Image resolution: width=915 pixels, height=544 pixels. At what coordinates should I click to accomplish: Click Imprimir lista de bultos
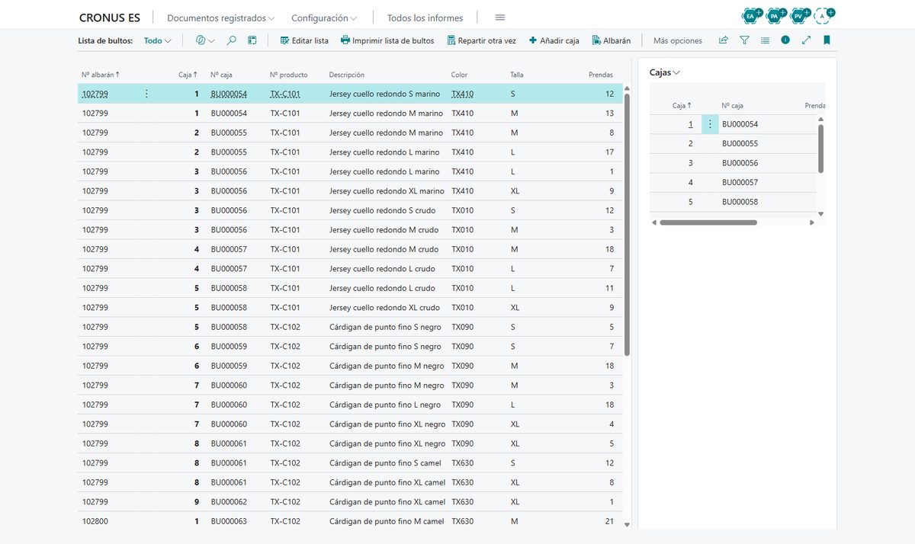pos(387,40)
